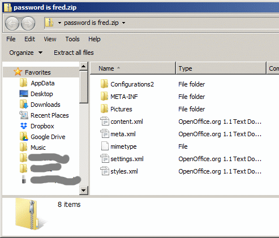Image resolution: width=279 pixels, height=238 pixels.
Task: Open the Tools menu
Action: (72, 39)
